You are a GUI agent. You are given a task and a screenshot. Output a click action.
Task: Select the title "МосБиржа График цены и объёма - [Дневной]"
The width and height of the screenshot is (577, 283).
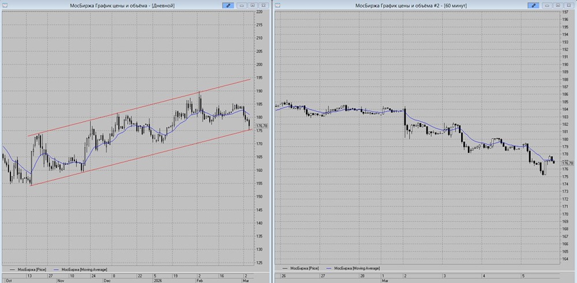[x=122, y=6]
